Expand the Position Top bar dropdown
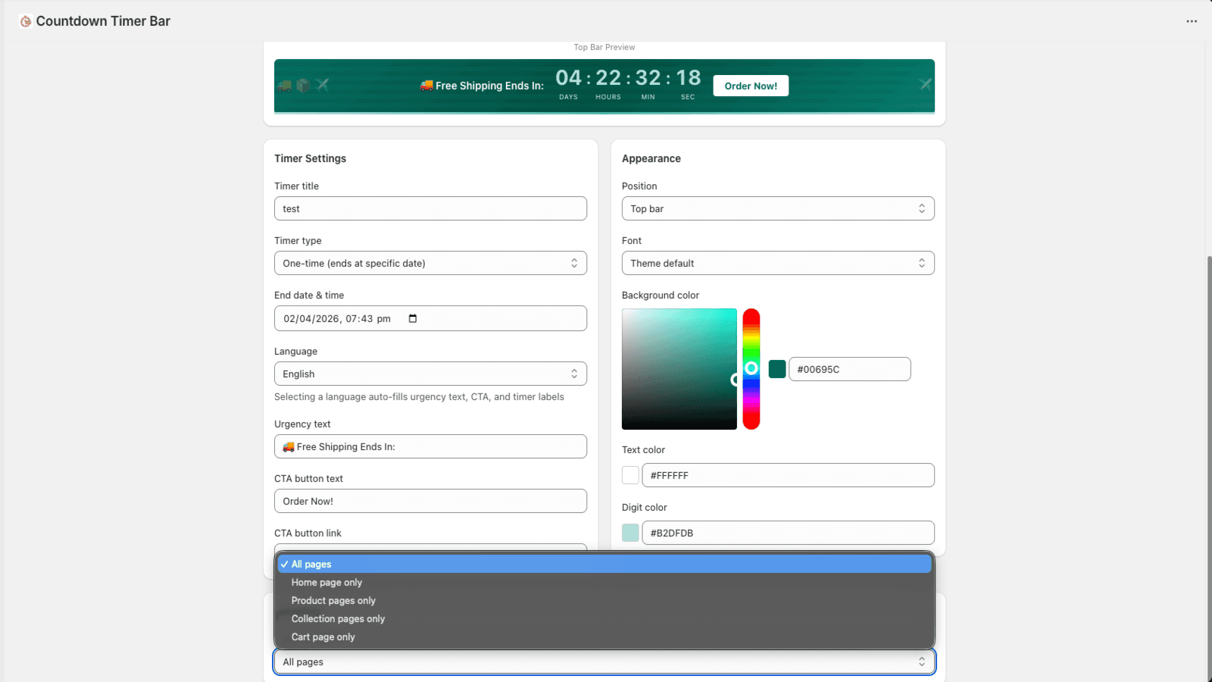This screenshot has width=1212, height=682. click(x=778, y=208)
